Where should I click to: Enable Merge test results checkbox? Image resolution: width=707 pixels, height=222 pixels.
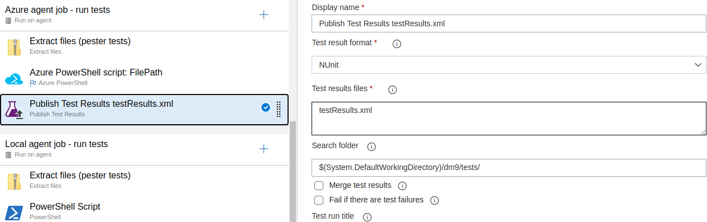[x=319, y=186]
